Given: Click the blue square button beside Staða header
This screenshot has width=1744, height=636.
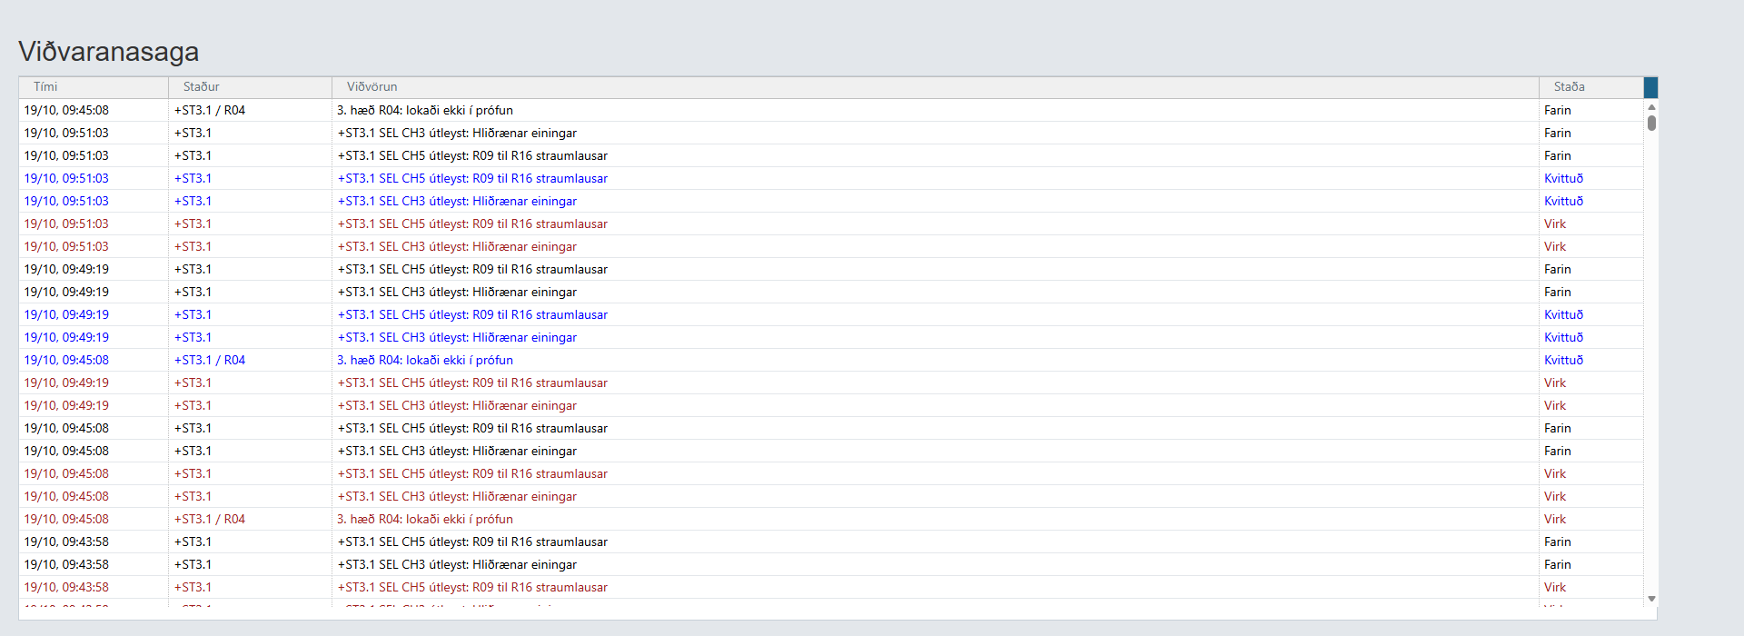Looking at the screenshot, I should click(1650, 87).
